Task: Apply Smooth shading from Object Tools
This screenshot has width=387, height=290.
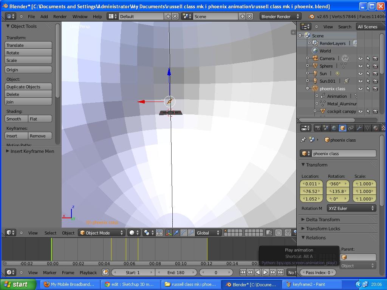Action: pos(15,119)
